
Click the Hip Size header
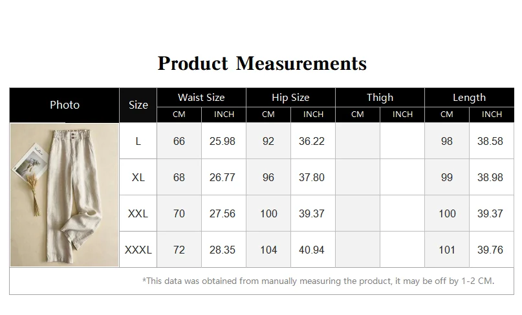click(290, 98)
